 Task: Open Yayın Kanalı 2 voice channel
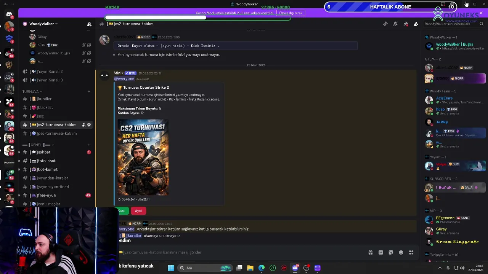point(50,72)
